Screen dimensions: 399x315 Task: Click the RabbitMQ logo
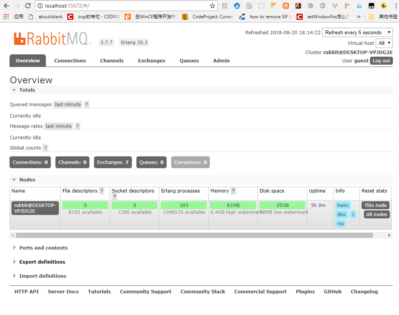coord(52,39)
